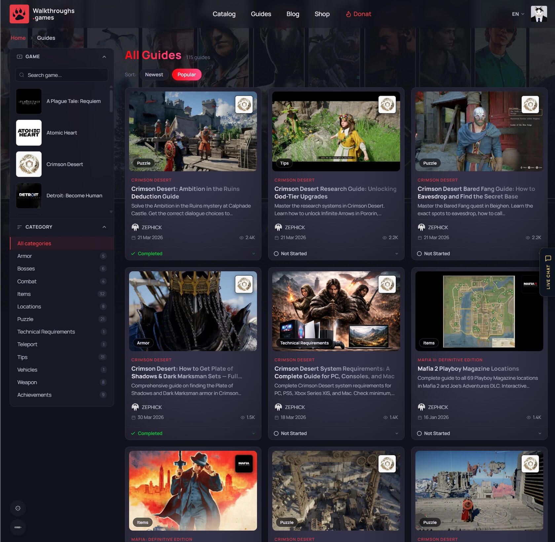
Task: Open the Mafia 2 map thumbnail
Action: coord(479,311)
